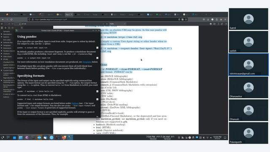This screenshot has height=152, width=270.
Task: Select participant Dhanush video tile
Action: (248, 110)
